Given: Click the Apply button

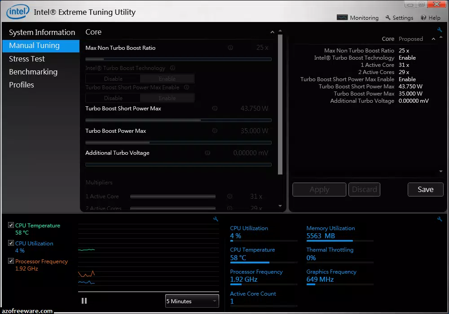Looking at the screenshot, I should (319, 190).
